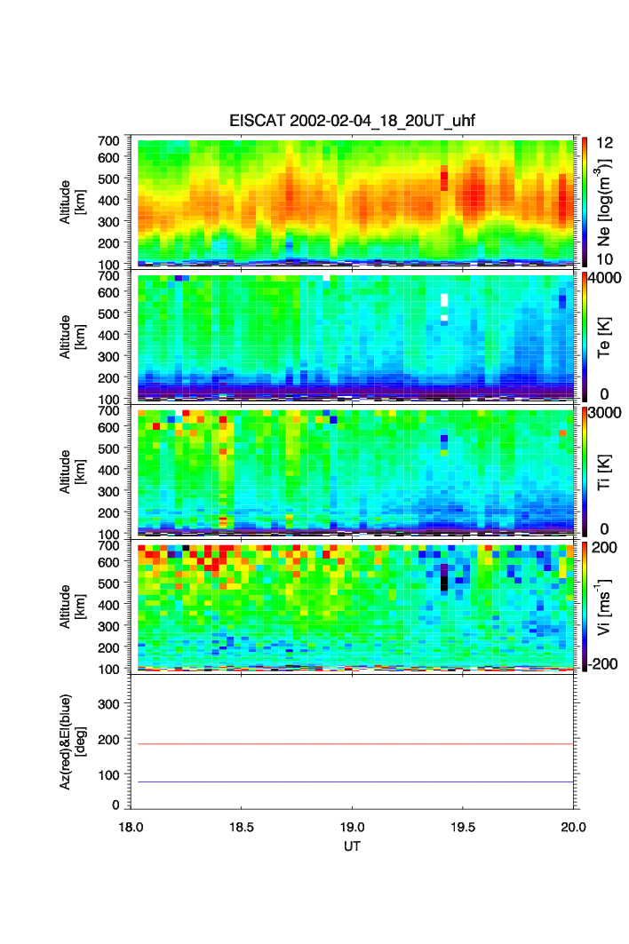Select the Ti color bar scale
The height and width of the screenshot is (944, 629).
click(584, 471)
